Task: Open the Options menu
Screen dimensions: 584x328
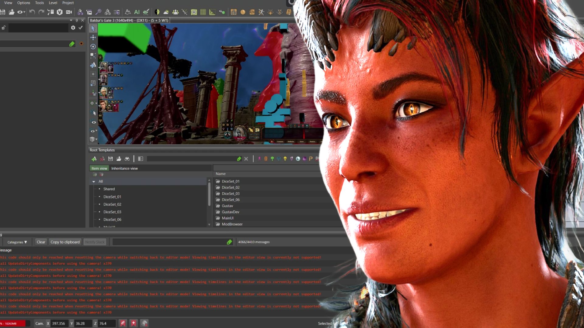Action: pos(23,3)
